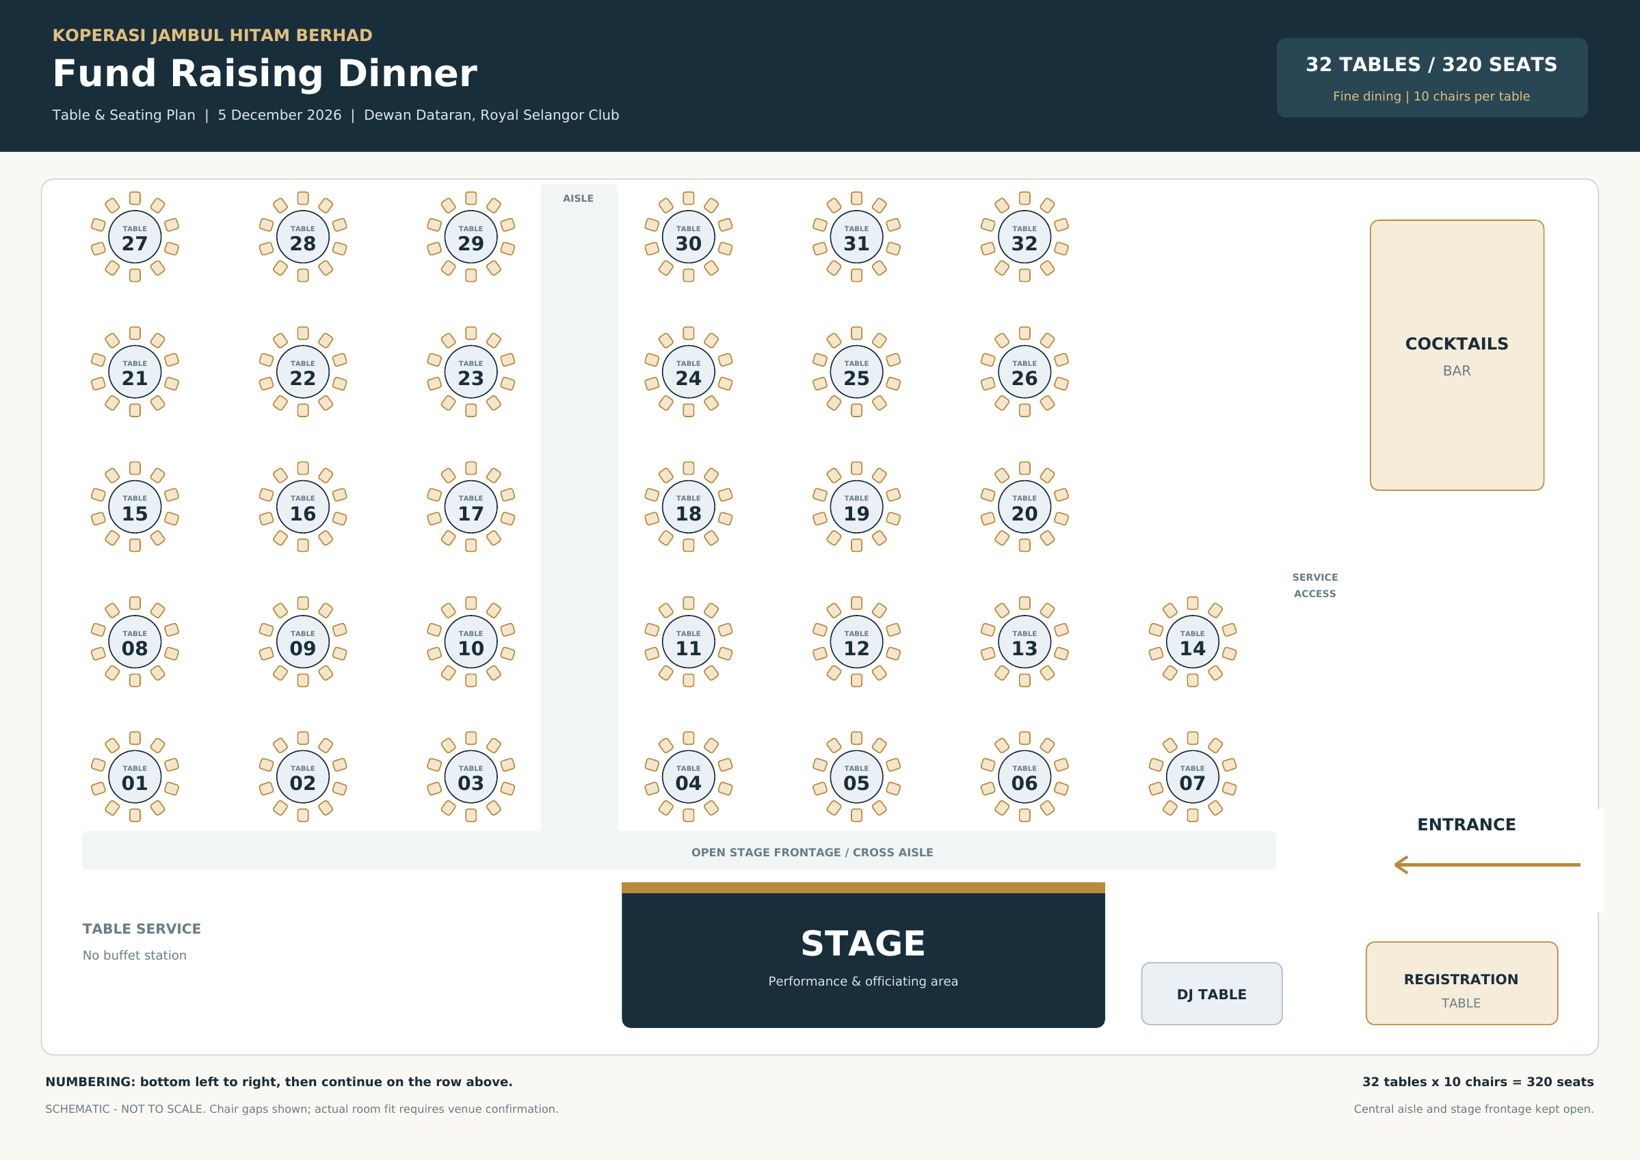This screenshot has width=1640, height=1160.
Task: Click the Cocktails Bar box
Action: 1457,355
